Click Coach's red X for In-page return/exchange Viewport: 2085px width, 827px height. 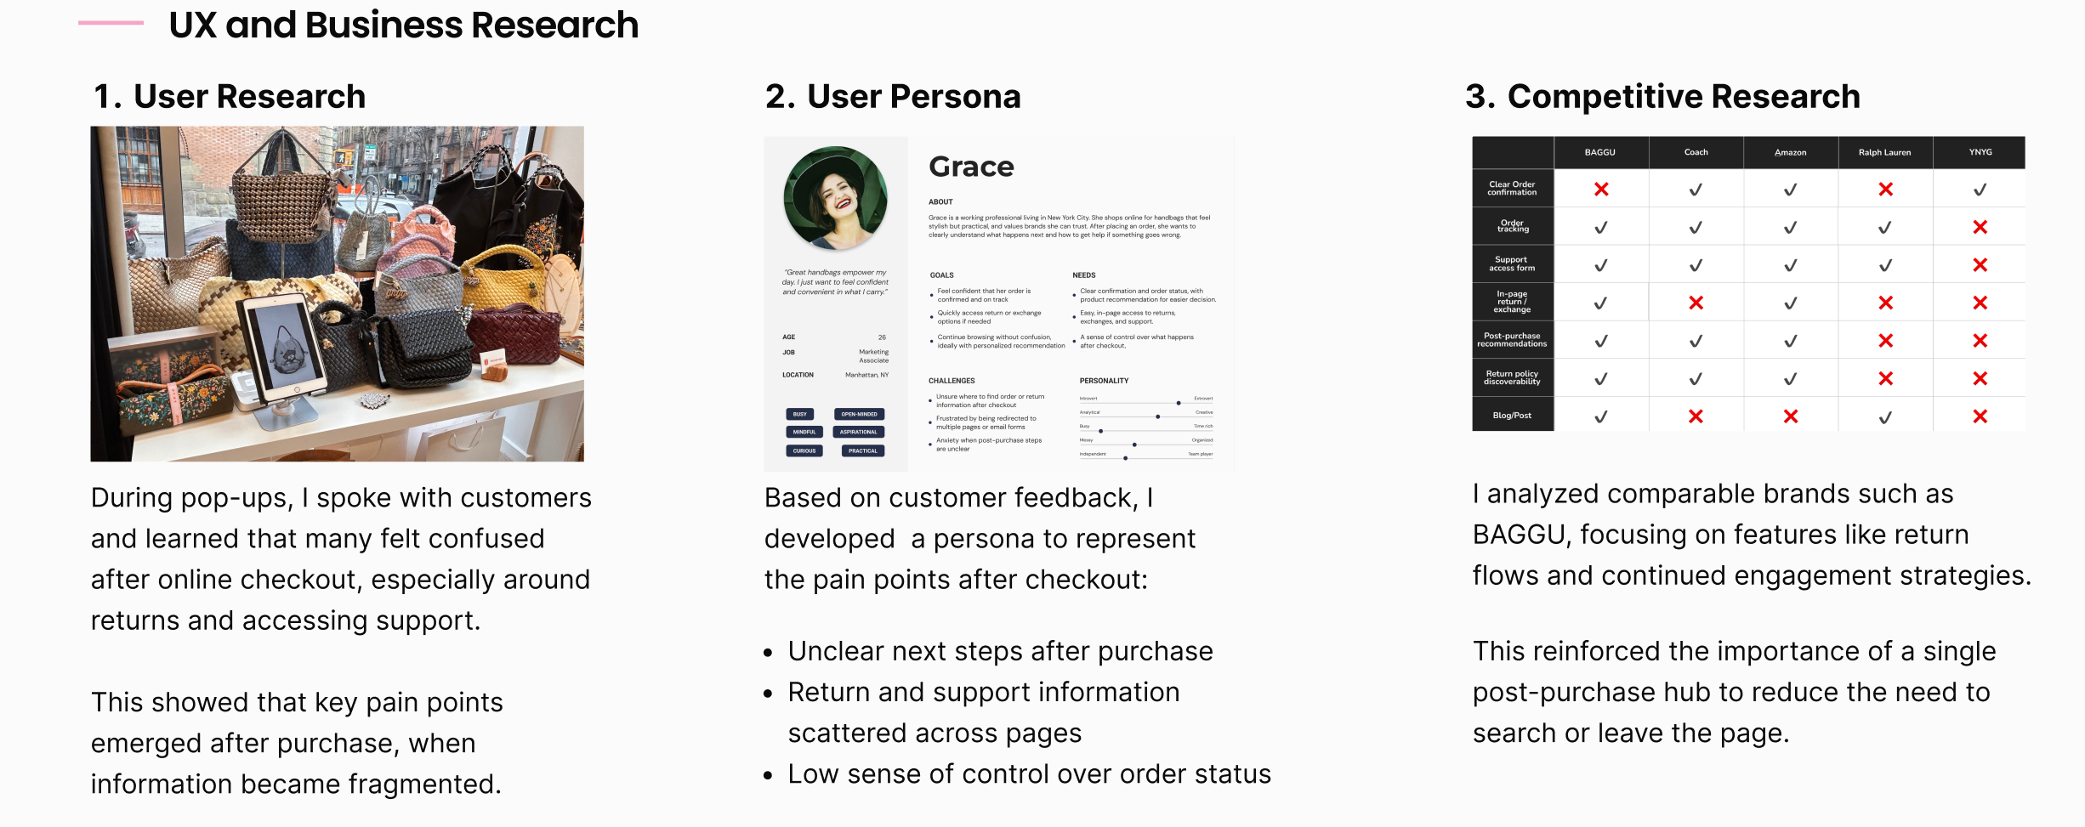tap(1696, 303)
